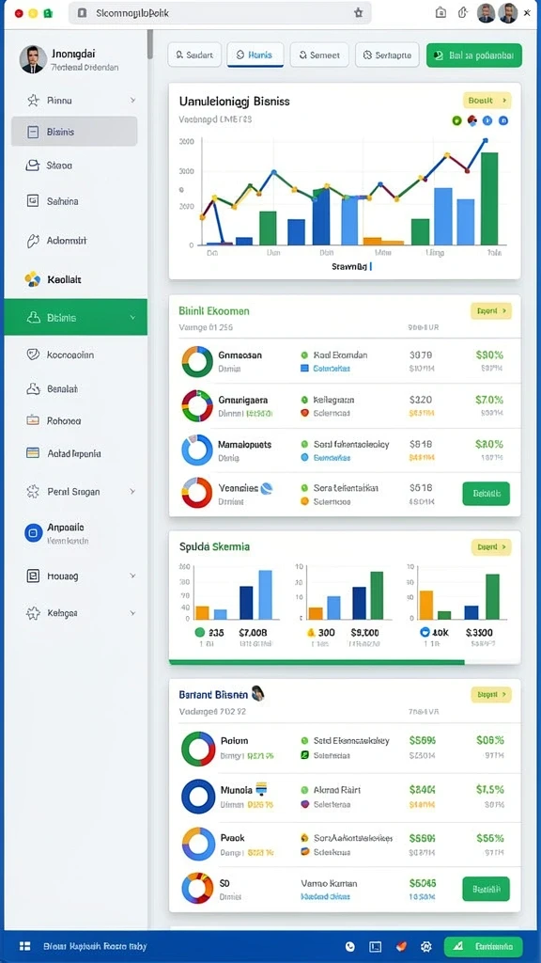Click green button in Vesnaiies row
The image size is (541, 963).
point(486,493)
